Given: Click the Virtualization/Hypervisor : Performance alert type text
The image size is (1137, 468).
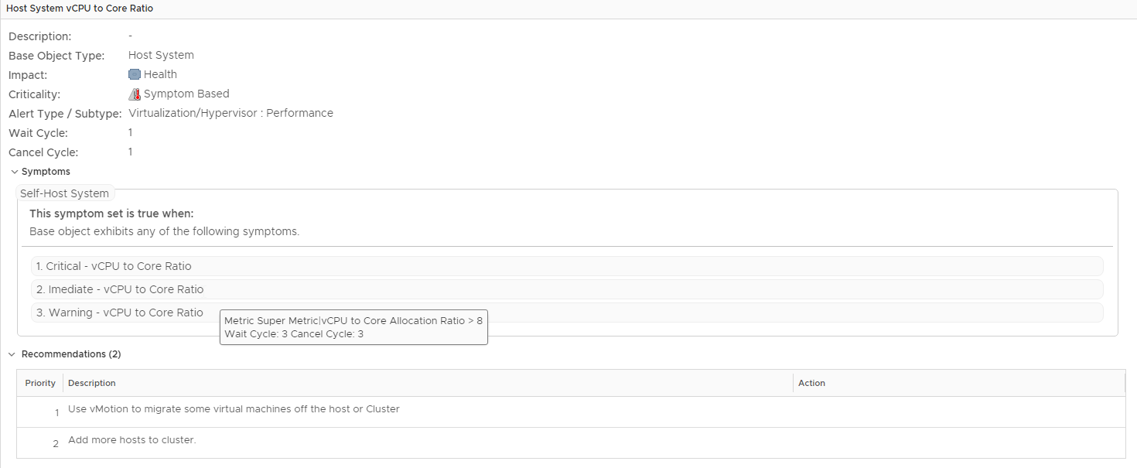Looking at the screenshot, I should point(230,114).
